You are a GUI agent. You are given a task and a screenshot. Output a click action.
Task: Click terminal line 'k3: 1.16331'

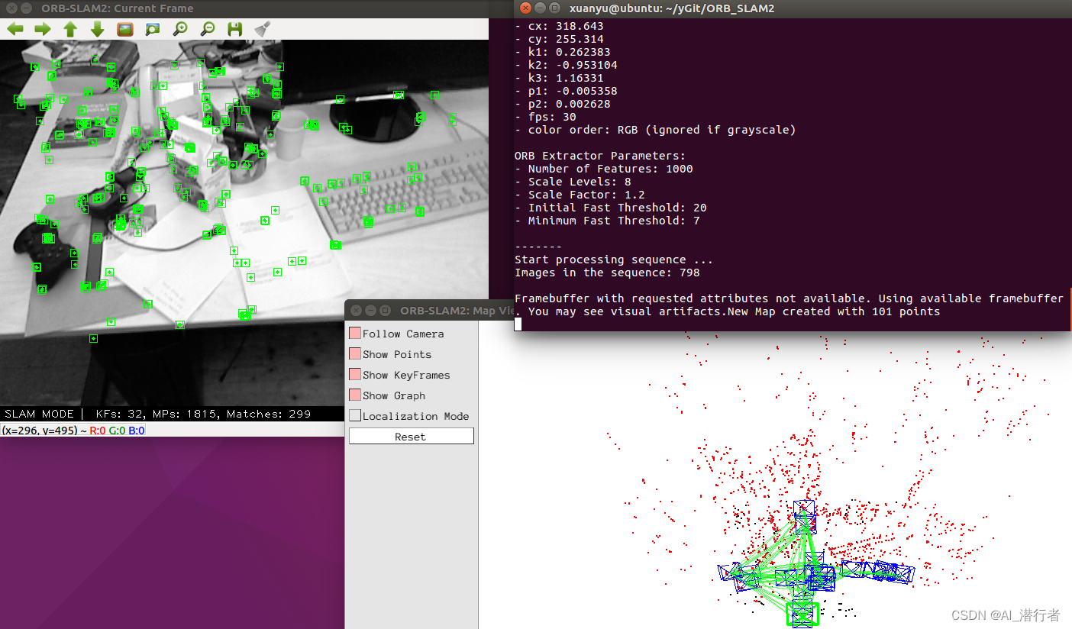click(x=559, y=78)
